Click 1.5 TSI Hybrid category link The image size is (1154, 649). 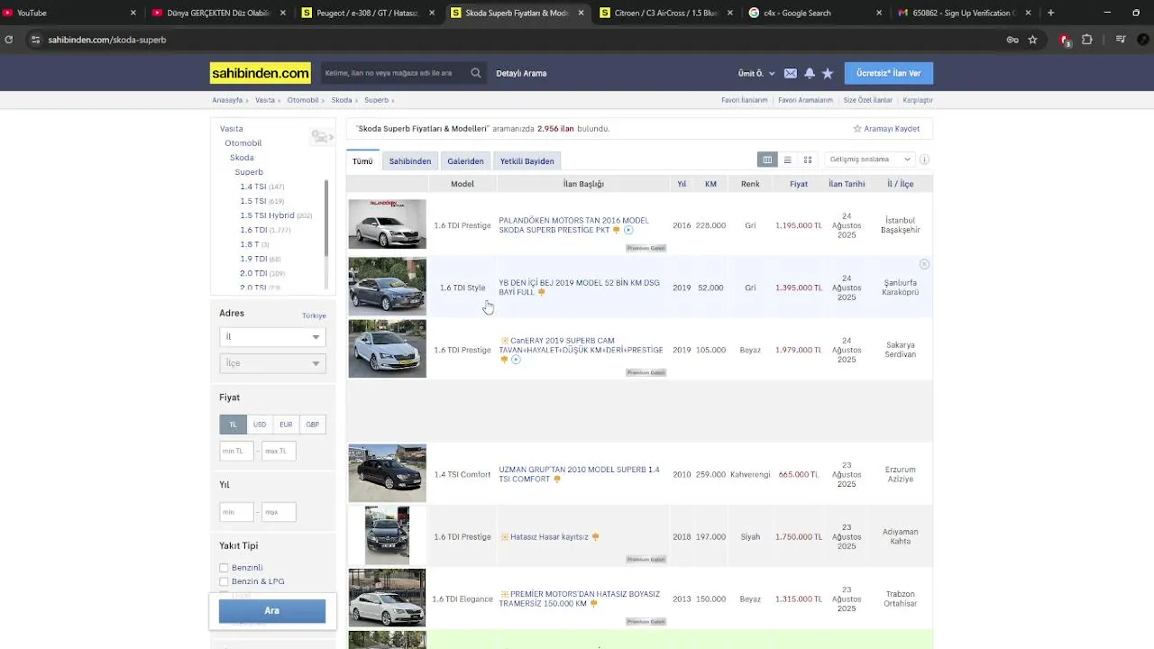267,215
